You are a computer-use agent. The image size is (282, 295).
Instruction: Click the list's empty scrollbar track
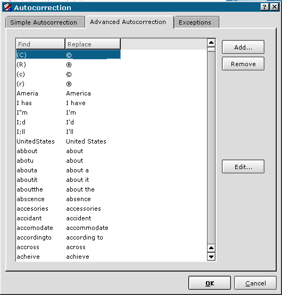(211, 148)
